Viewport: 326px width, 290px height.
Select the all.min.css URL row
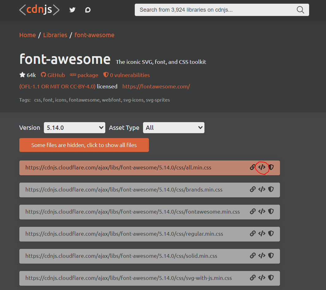click(149, 168)
